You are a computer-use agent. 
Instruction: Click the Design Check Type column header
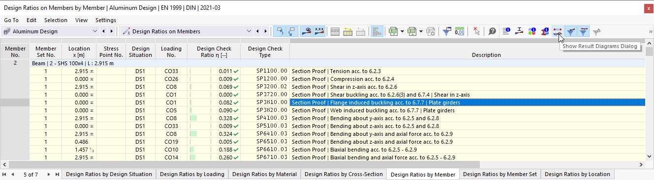click(x=265, y=51)
